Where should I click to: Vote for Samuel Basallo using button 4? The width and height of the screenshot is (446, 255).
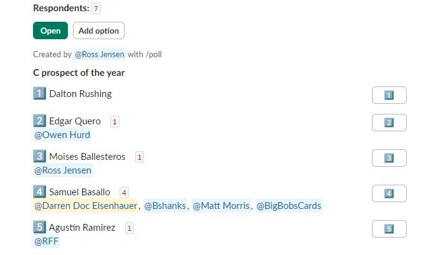click(x=389, y=193)
